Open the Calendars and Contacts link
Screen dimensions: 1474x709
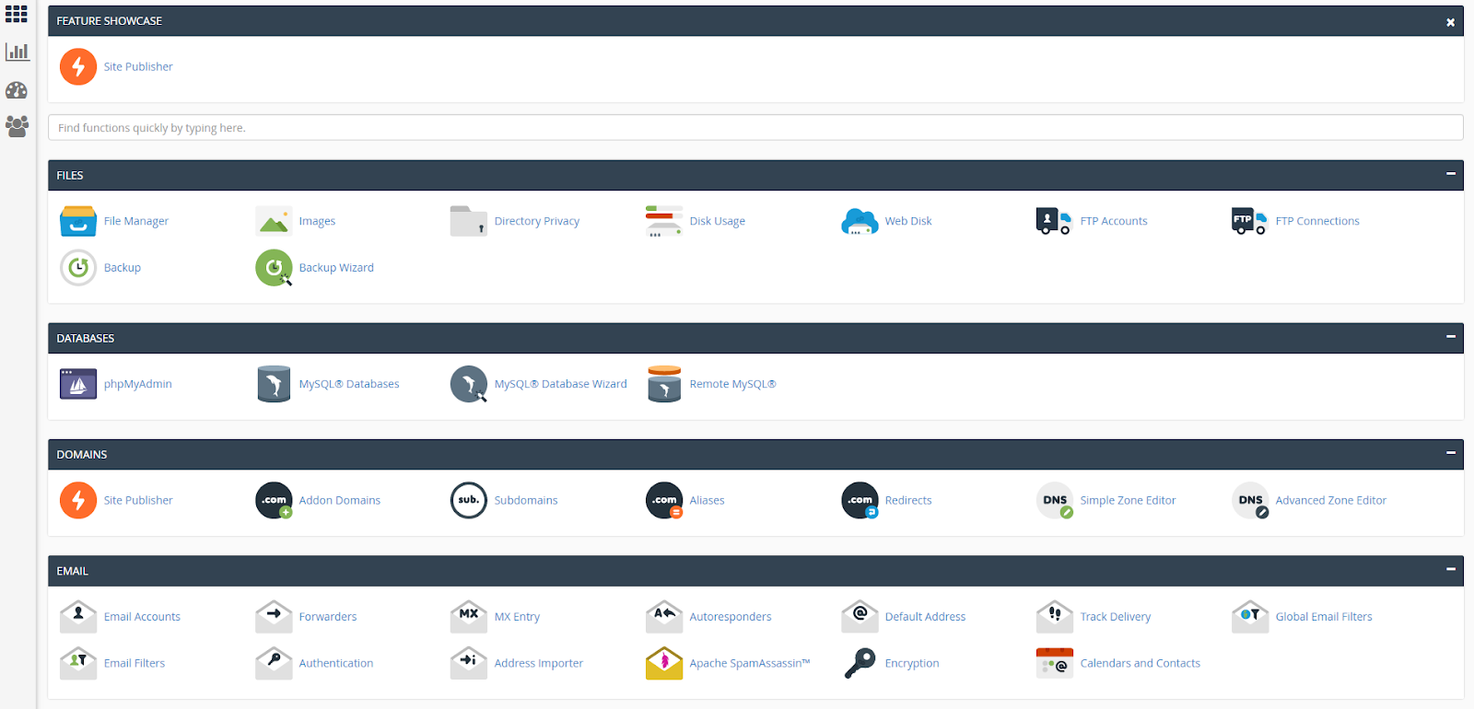pos(1141,663)
